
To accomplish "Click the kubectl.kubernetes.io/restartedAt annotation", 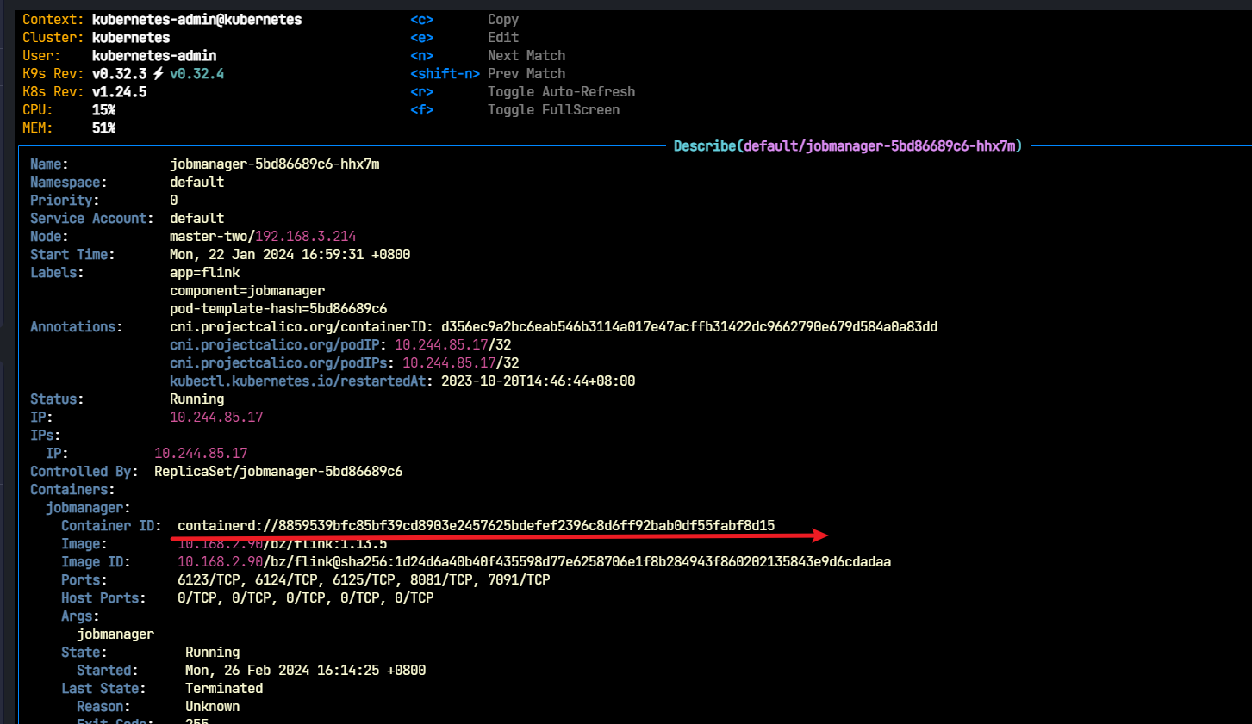I will click(x=402, y=381).
